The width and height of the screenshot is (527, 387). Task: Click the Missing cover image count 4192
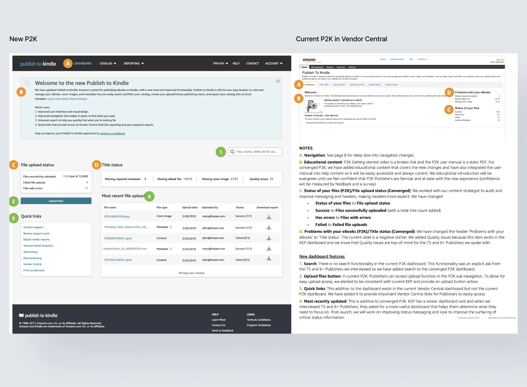click(x=234, y=179)
